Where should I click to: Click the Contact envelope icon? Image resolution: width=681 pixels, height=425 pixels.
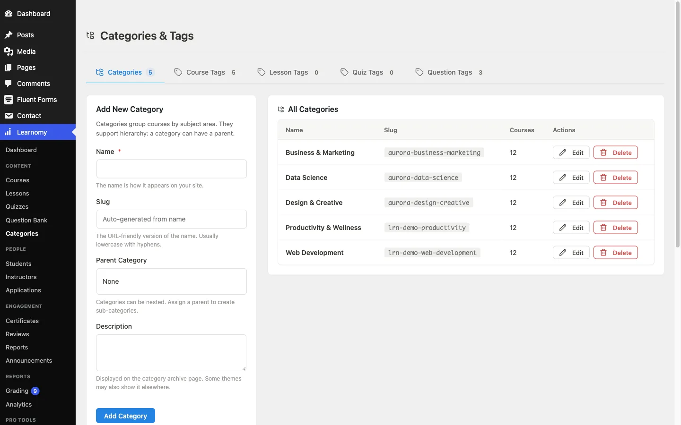[9, 116]
